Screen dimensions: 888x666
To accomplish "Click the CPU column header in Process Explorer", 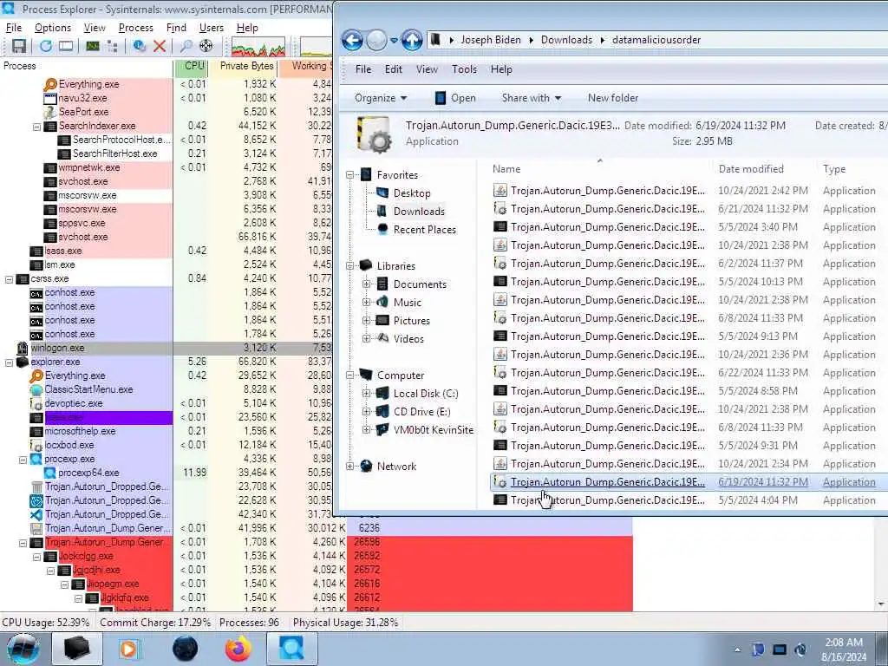I will point(192,66).
